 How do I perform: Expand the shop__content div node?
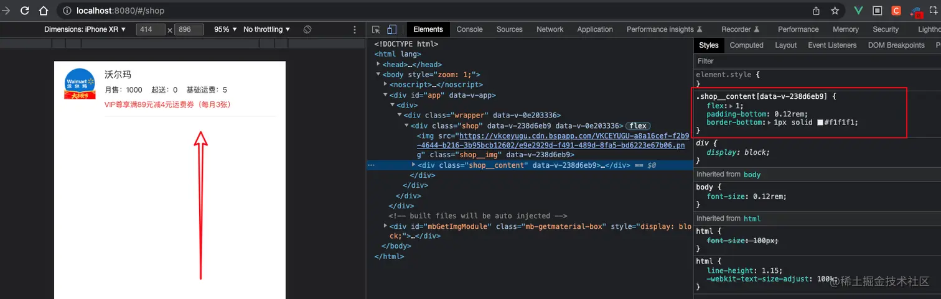click(x=414, y=165)
